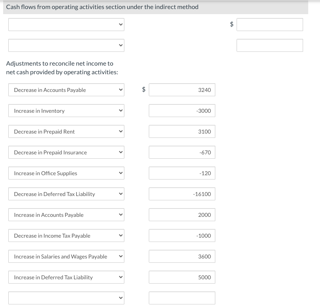This screenshot has height=306, width=320.
Task: Expand the Increase in Office Supplies dropdown
Action: tap(66, 173)
